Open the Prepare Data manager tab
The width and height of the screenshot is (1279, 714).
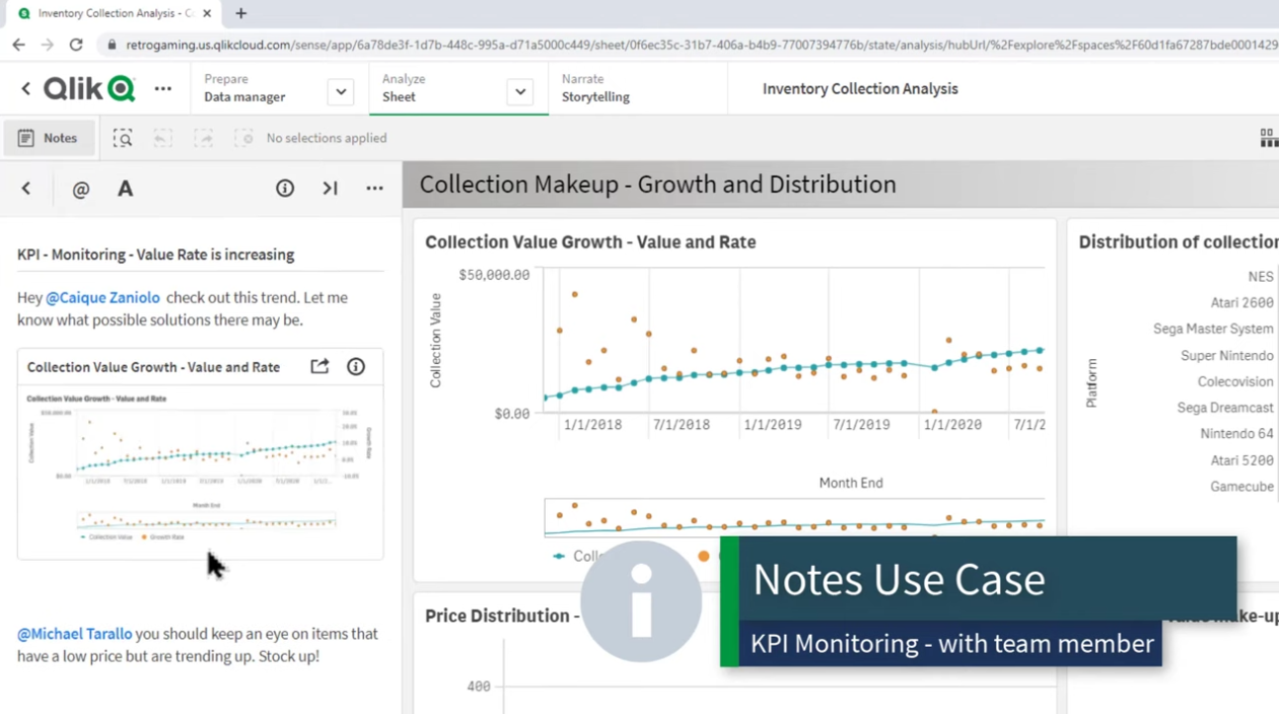244,88
